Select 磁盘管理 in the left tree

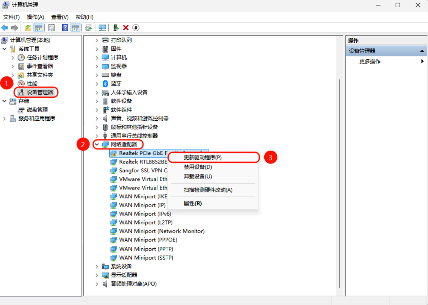click(37, 110)
